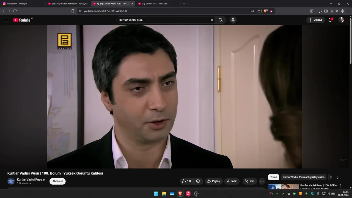Select the Kurtlar Vadisi Pusu adlı yükleyiciden chip
352x198 pixels.
point(304,177)
